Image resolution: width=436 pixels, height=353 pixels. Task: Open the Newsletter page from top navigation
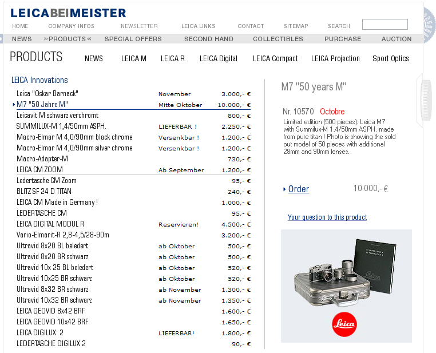(139, 26)
